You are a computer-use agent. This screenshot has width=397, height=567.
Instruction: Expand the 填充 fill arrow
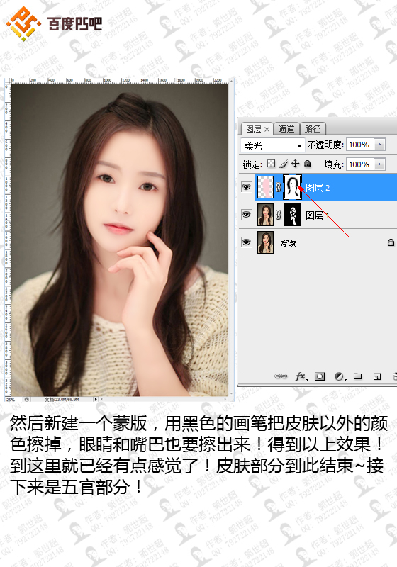tap(380, 164)
